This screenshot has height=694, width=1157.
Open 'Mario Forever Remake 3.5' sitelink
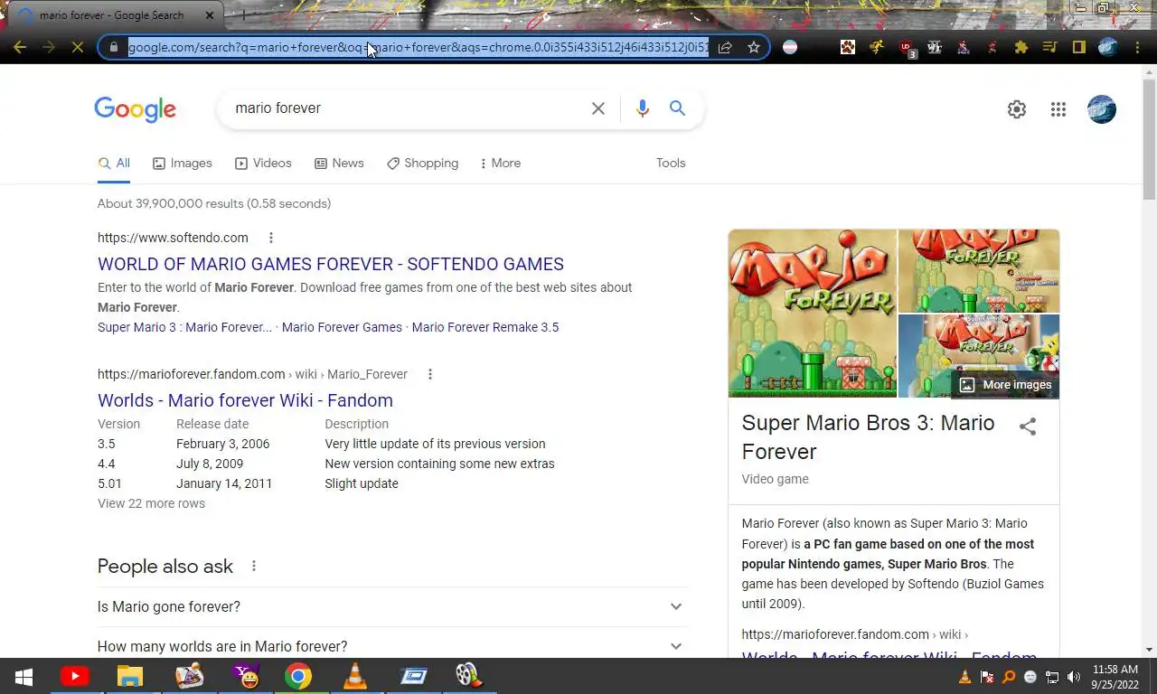click(x=485, y=327)
